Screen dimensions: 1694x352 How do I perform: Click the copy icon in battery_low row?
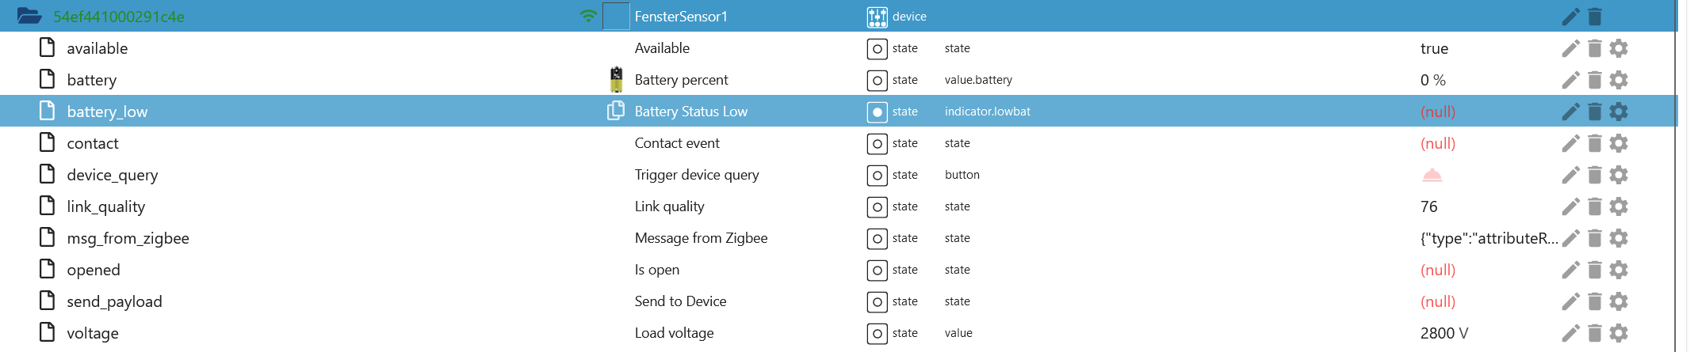615,111
